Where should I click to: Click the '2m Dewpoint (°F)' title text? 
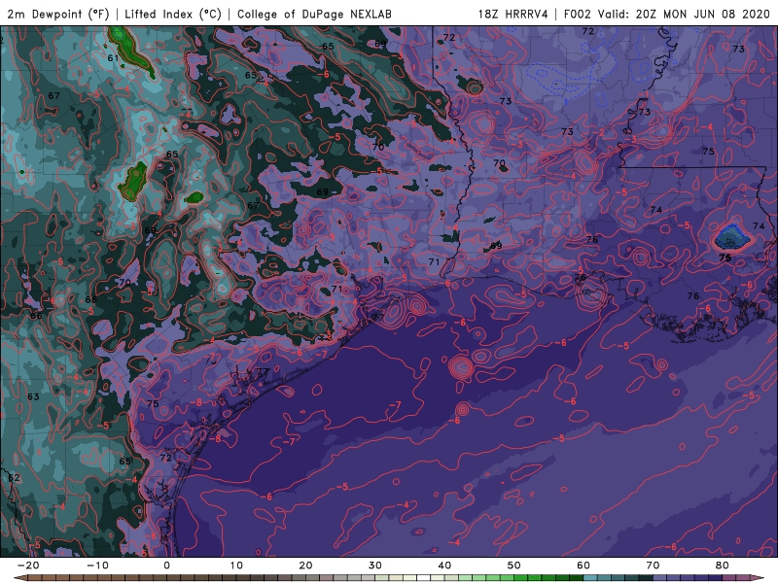tap(58, 14)
